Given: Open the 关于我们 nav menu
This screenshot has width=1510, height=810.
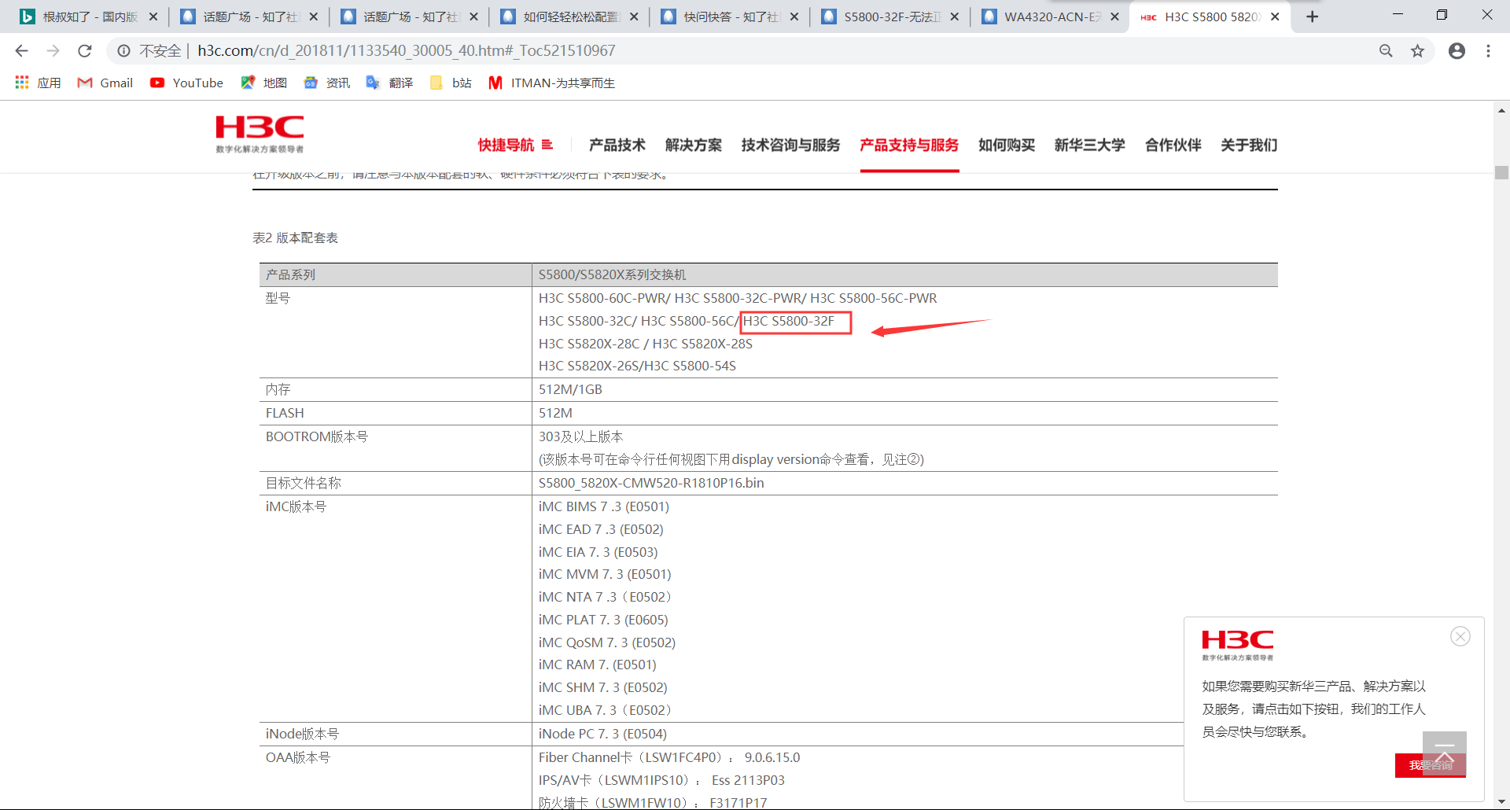Looking at the screenshot, I should coord(1249,145).
